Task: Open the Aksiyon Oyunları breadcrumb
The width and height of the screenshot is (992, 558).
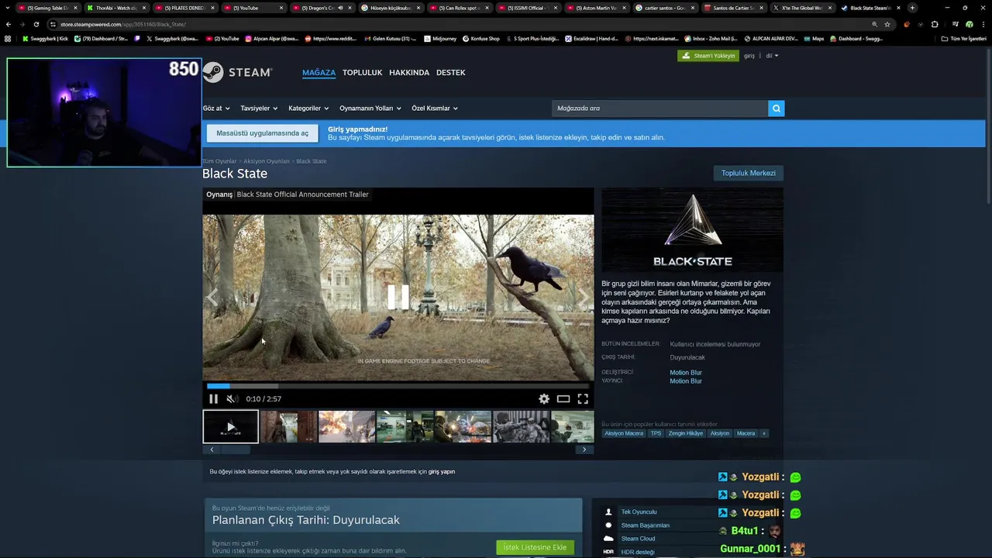Action: coord(267,161)
